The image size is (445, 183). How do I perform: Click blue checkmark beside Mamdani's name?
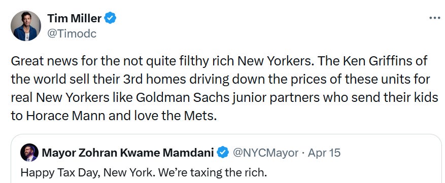223,153
